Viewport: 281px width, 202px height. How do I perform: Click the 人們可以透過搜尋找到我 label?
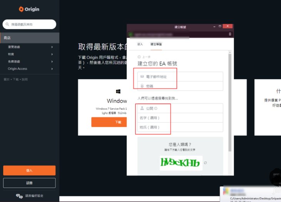pyautogui.click(x=157, y=98)
